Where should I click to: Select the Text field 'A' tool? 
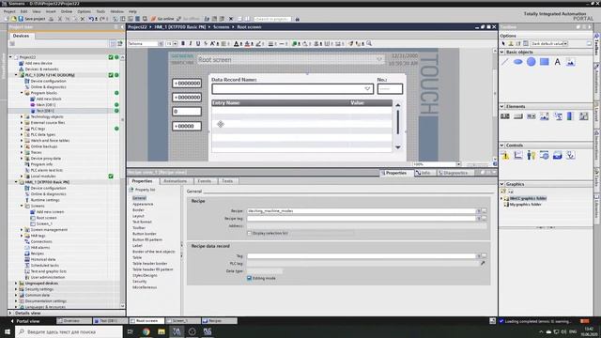tap(557, 62)
